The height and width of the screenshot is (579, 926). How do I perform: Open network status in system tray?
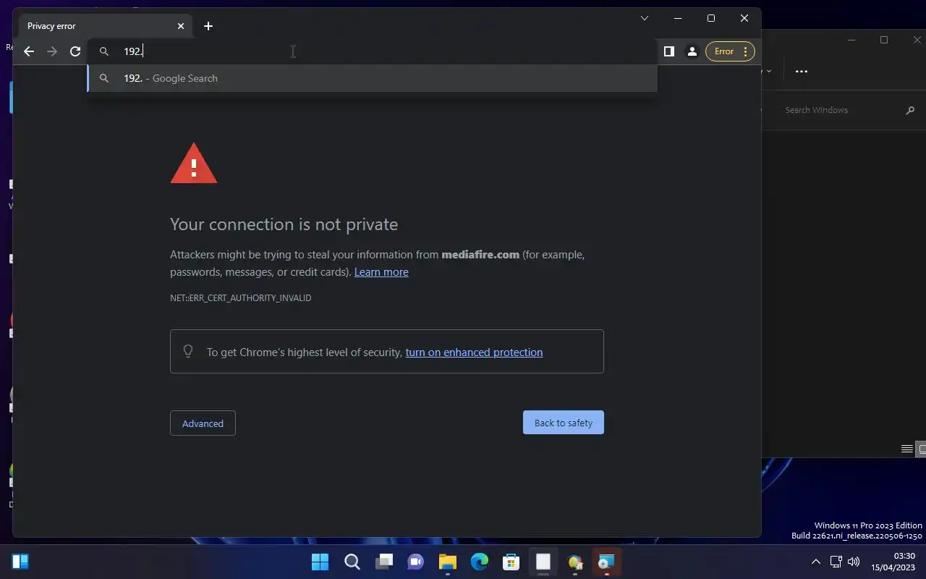click(836, 562)
